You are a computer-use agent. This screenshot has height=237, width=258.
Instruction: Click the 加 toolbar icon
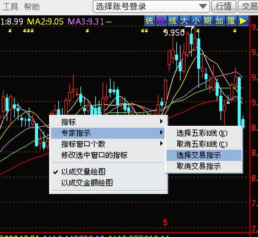pos(220,21)
